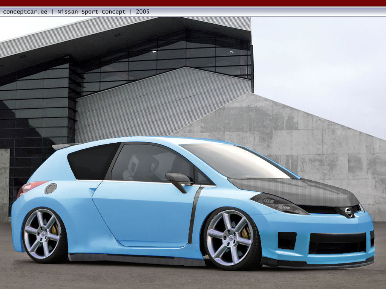Viewport: 386px width, 289px height.
Task: Click the Nissan logo badge on grille
Action: (349, 213)
